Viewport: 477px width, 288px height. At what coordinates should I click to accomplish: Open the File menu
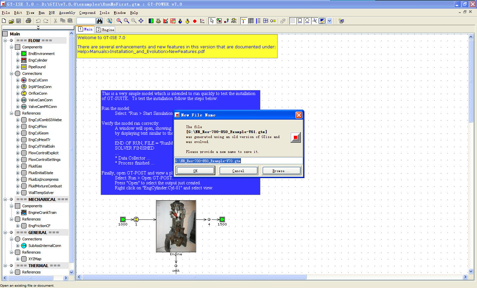(6, 13)
